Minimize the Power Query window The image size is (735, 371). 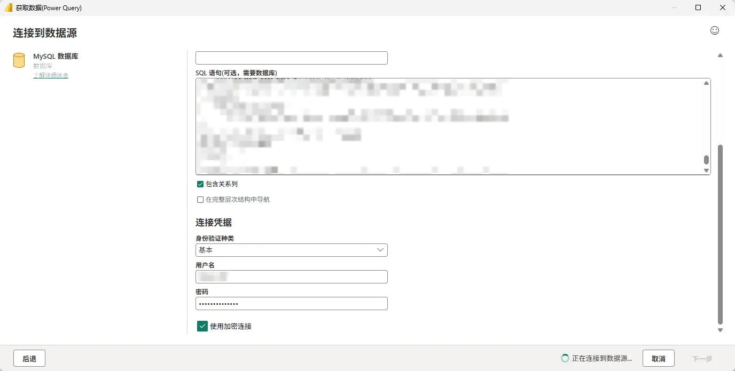coord(674,7)
